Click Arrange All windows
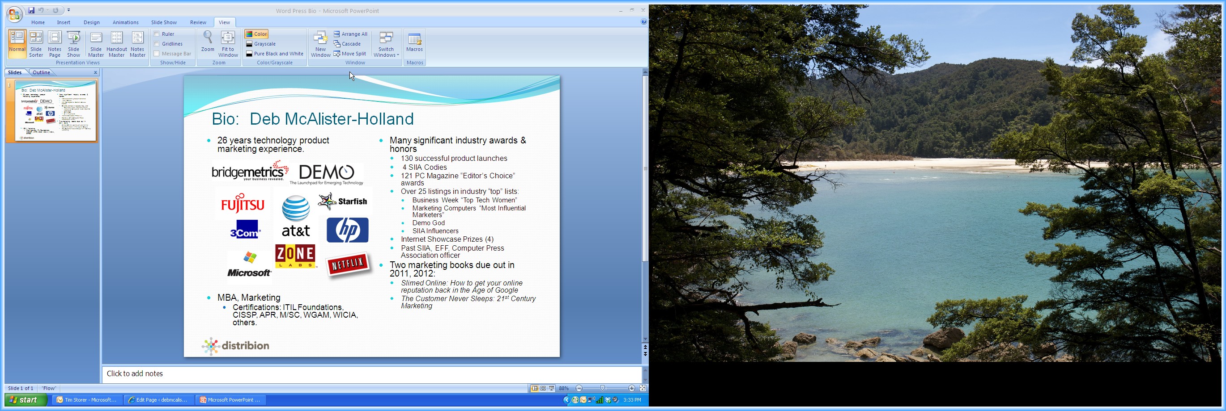Screen dimensions: 1226x411 351,34
